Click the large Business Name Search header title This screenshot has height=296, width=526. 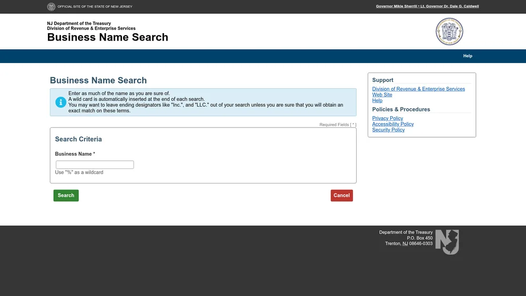click(x=107, y=37)
